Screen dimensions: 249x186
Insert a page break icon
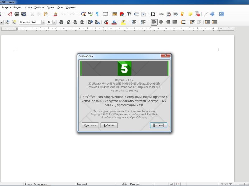click(x=137, y=14)
